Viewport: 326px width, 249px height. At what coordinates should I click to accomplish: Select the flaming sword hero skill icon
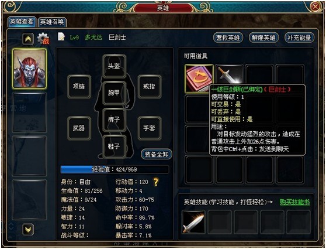[x=193, y=222]
